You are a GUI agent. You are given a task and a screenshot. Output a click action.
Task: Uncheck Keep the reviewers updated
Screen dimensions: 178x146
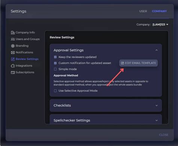point(55,57)
